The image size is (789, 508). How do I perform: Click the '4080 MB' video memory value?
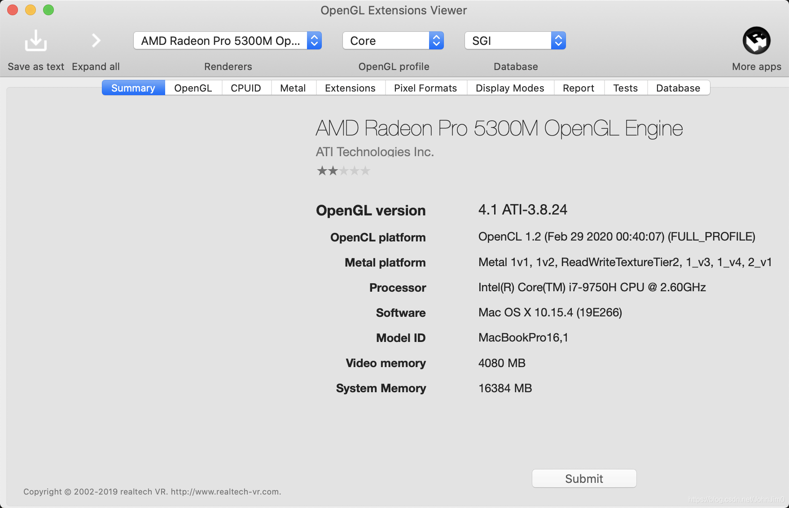[x=502, y=363]
